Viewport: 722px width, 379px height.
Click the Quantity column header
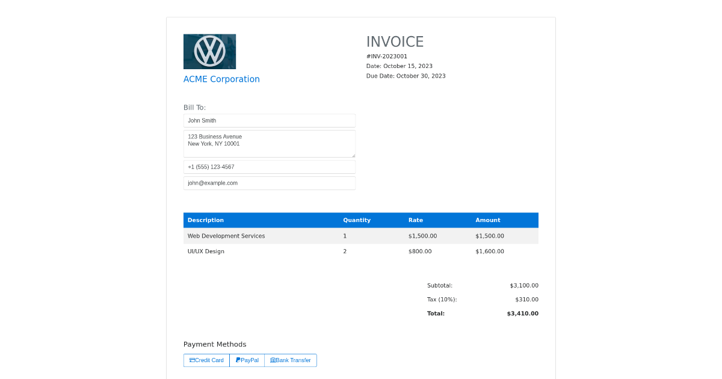pos(357,220)
